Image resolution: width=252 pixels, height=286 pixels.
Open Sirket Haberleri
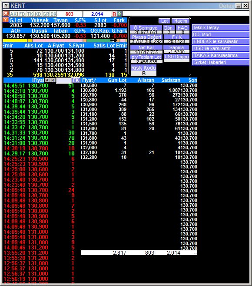[221, 62]
